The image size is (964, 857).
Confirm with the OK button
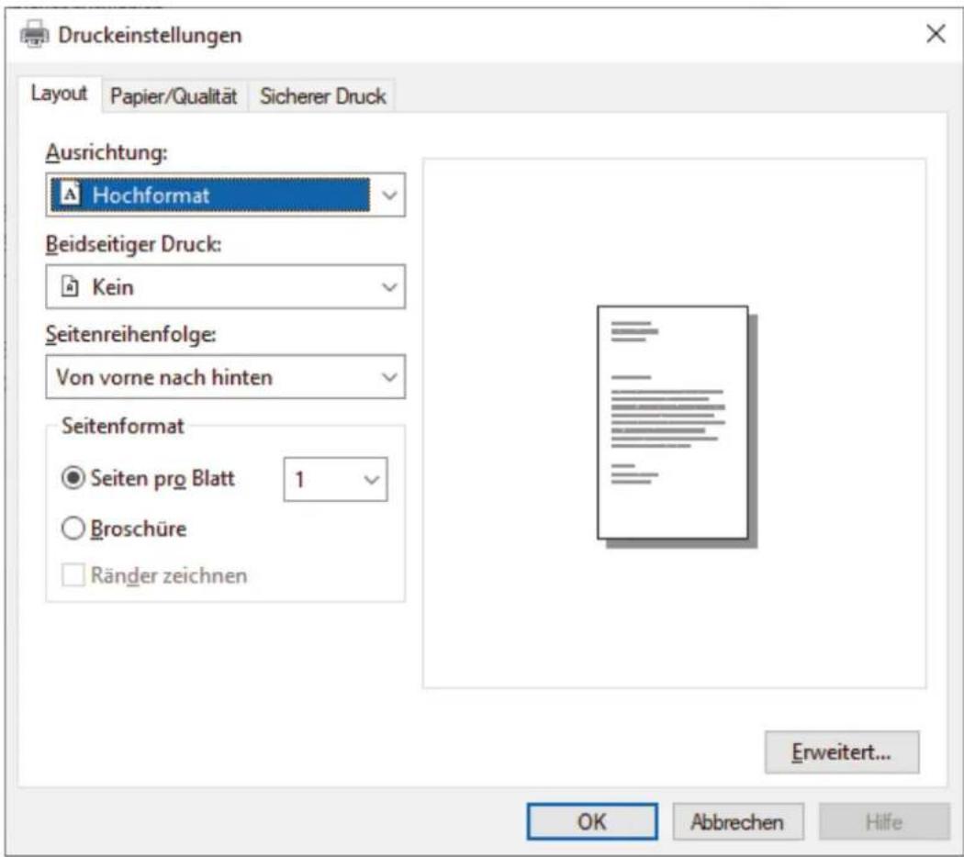coord(592,822)
